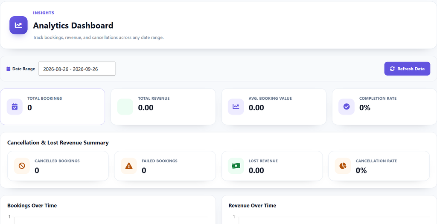Click the Cancelled Bookings ban icon

(x=22, y=166)
